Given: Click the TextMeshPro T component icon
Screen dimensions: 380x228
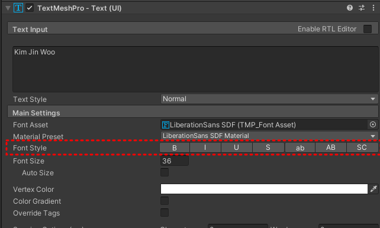Looking at the screenshot, I should (18, 8).
